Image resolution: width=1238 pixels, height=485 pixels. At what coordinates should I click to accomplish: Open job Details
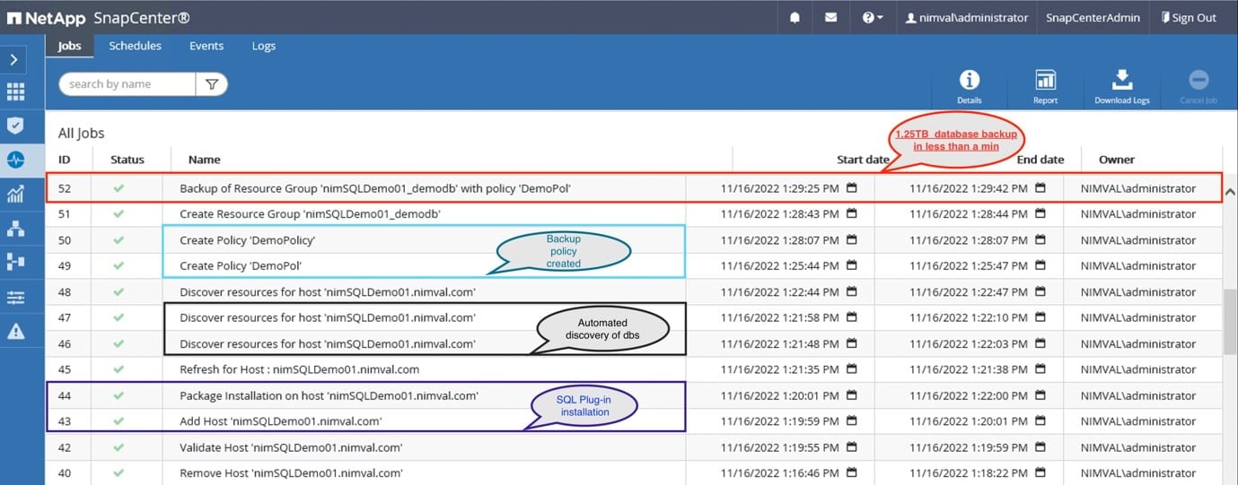(x=970, y=87)
